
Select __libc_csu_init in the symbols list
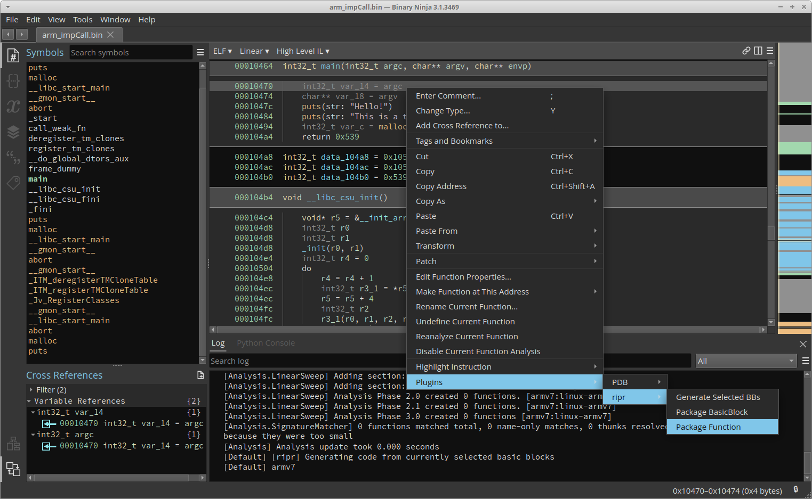64,189
